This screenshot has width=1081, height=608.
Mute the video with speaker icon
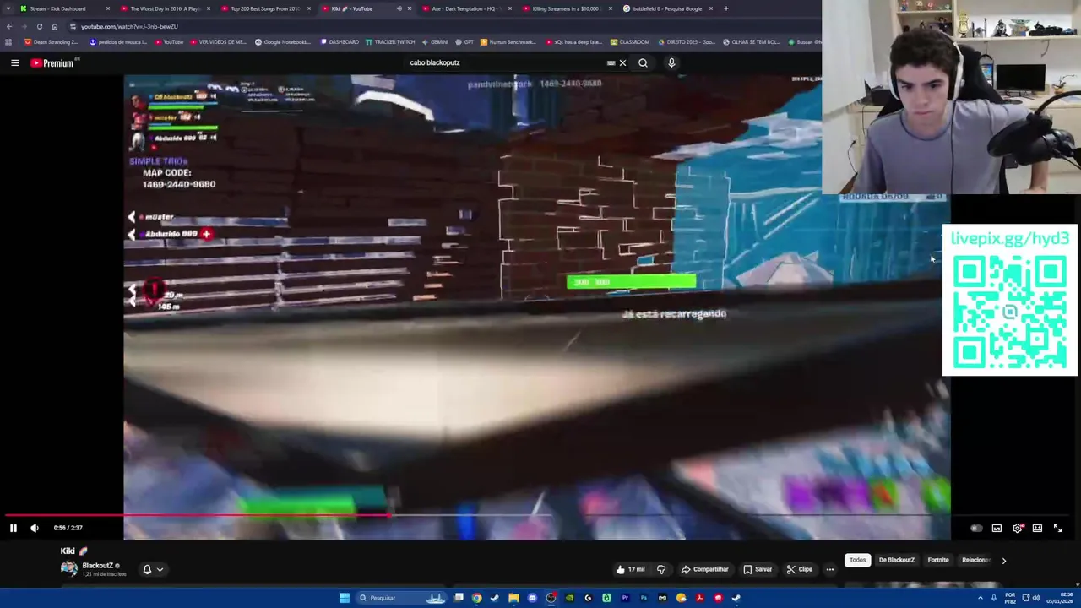coord(35,528)
